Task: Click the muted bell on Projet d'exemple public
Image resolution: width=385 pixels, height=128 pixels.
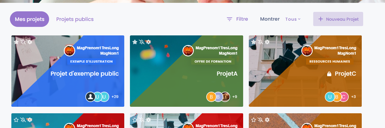Action: point(23,42)
